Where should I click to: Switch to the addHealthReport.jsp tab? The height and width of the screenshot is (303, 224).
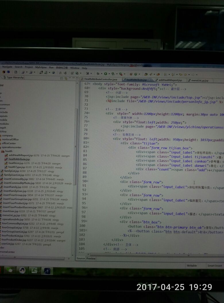point(170,80)
